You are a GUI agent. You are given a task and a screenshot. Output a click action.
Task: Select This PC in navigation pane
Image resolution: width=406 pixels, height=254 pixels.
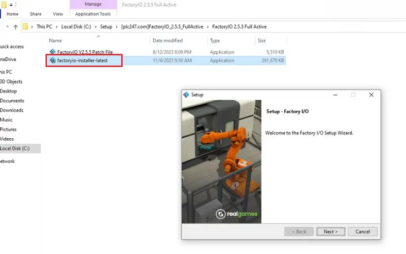(6, 72)
